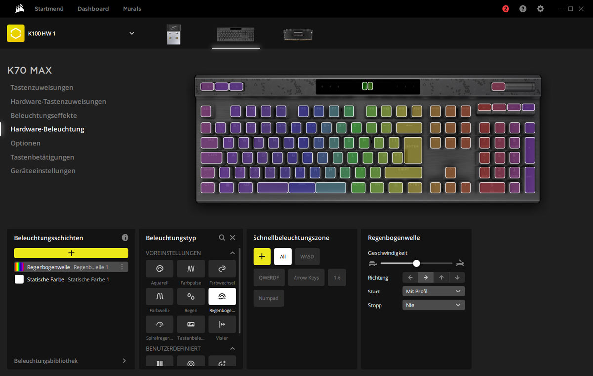Toggle the All quick lighting zone
Viewport: 593px width, 376px height.
tap(283, 257)
